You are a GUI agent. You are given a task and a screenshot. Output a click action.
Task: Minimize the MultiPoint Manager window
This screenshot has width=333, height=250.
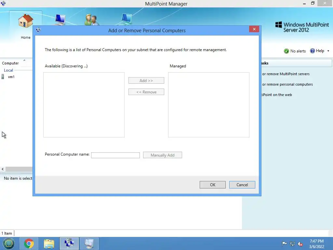point(304,3)
